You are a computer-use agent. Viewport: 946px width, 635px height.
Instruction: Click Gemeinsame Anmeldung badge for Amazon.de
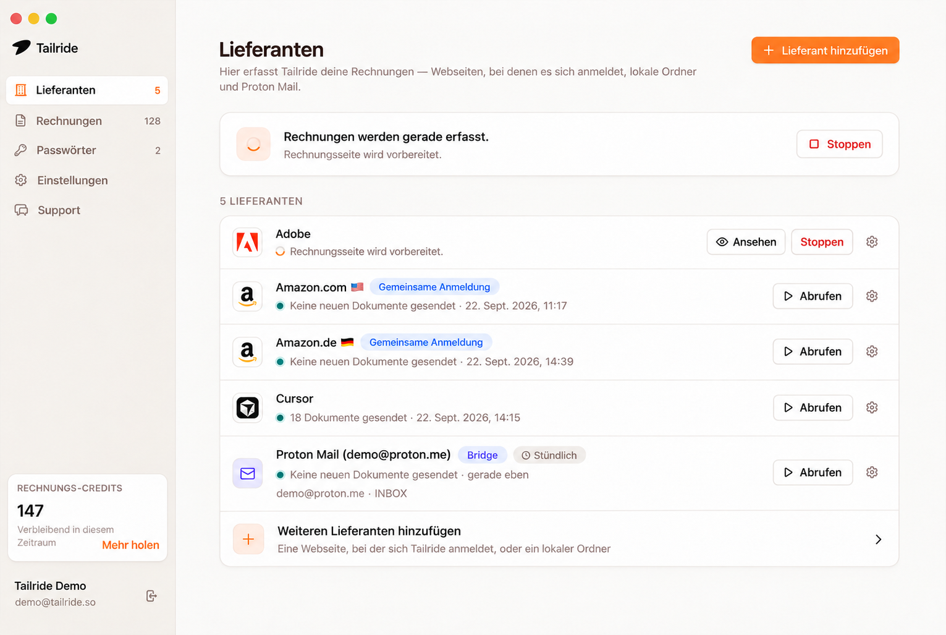(x=426, y=343)
